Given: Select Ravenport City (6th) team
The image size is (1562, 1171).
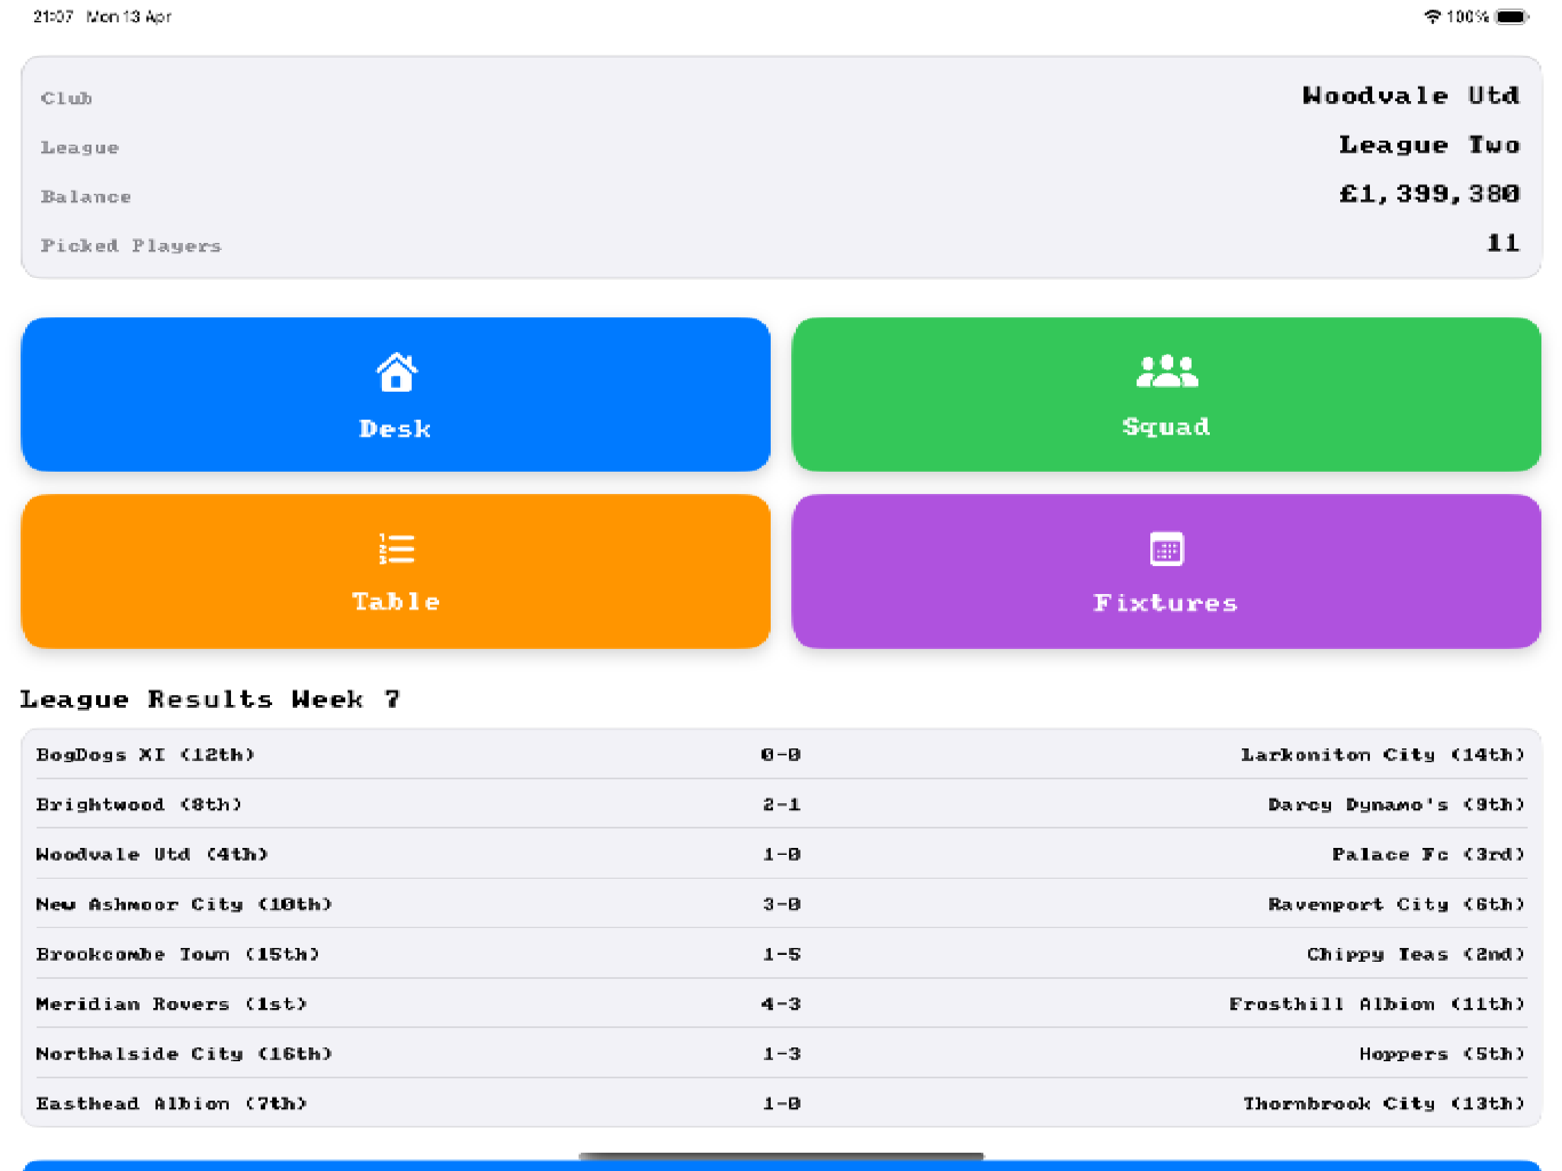Looking at the screenshot, I should 1396,904.
